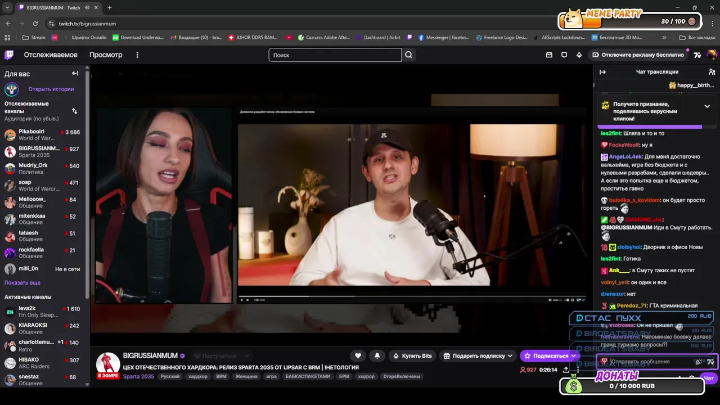Image resolution: width=720 pixels, height=405 pixels.
Task: Open happy_birth... gift leaderboard in chat header
Action: (691, 85)
